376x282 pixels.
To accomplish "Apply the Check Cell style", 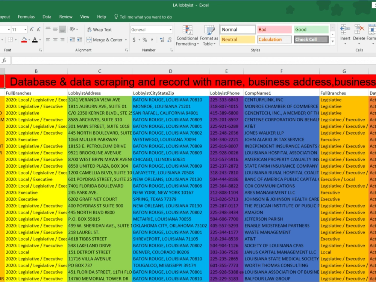I will (x=311, y=39).
